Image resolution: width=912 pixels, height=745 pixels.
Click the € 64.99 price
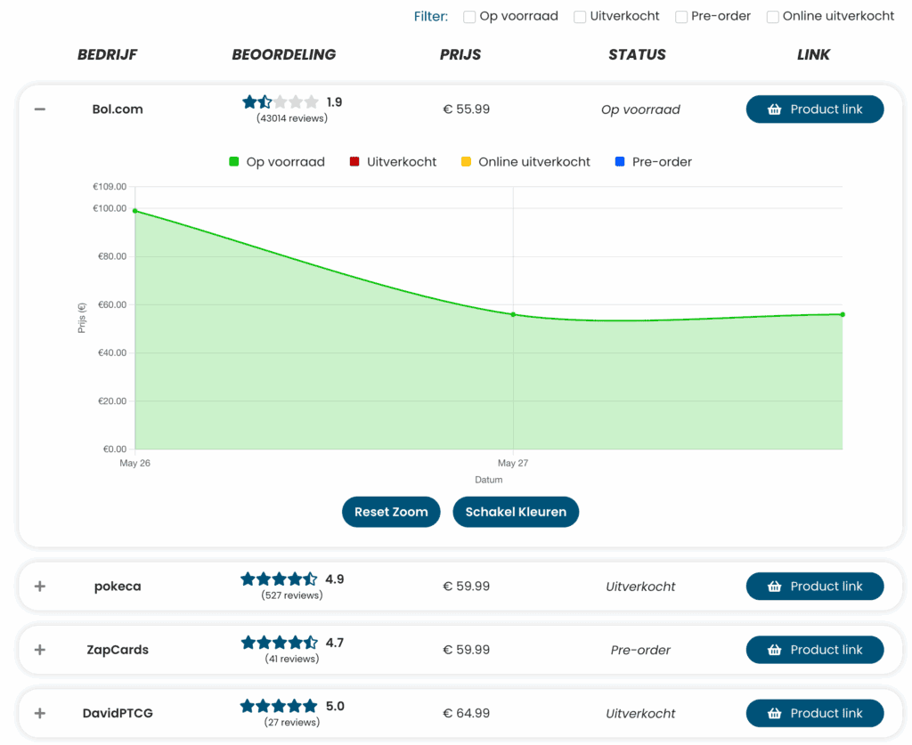click(467, 713)
